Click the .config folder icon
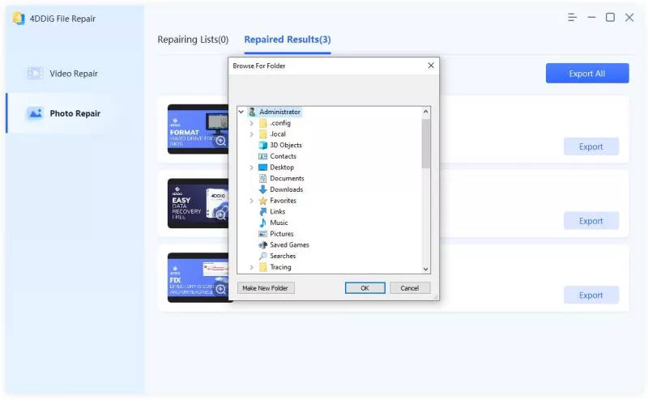Viewport: 648px width, 399px height. [x=262, y=123]
